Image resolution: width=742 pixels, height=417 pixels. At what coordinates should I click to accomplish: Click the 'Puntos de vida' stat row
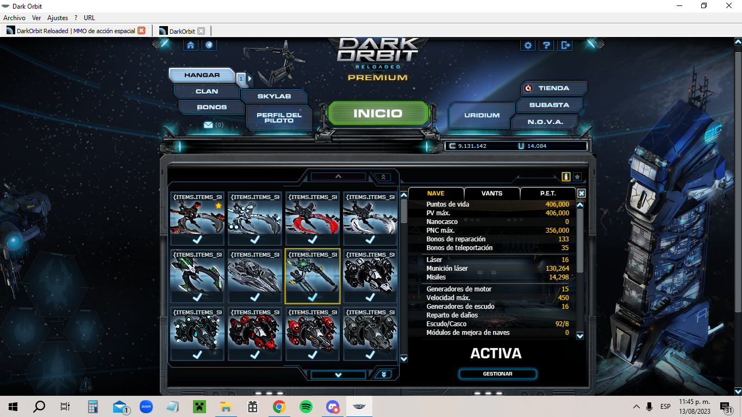[497, 204]
